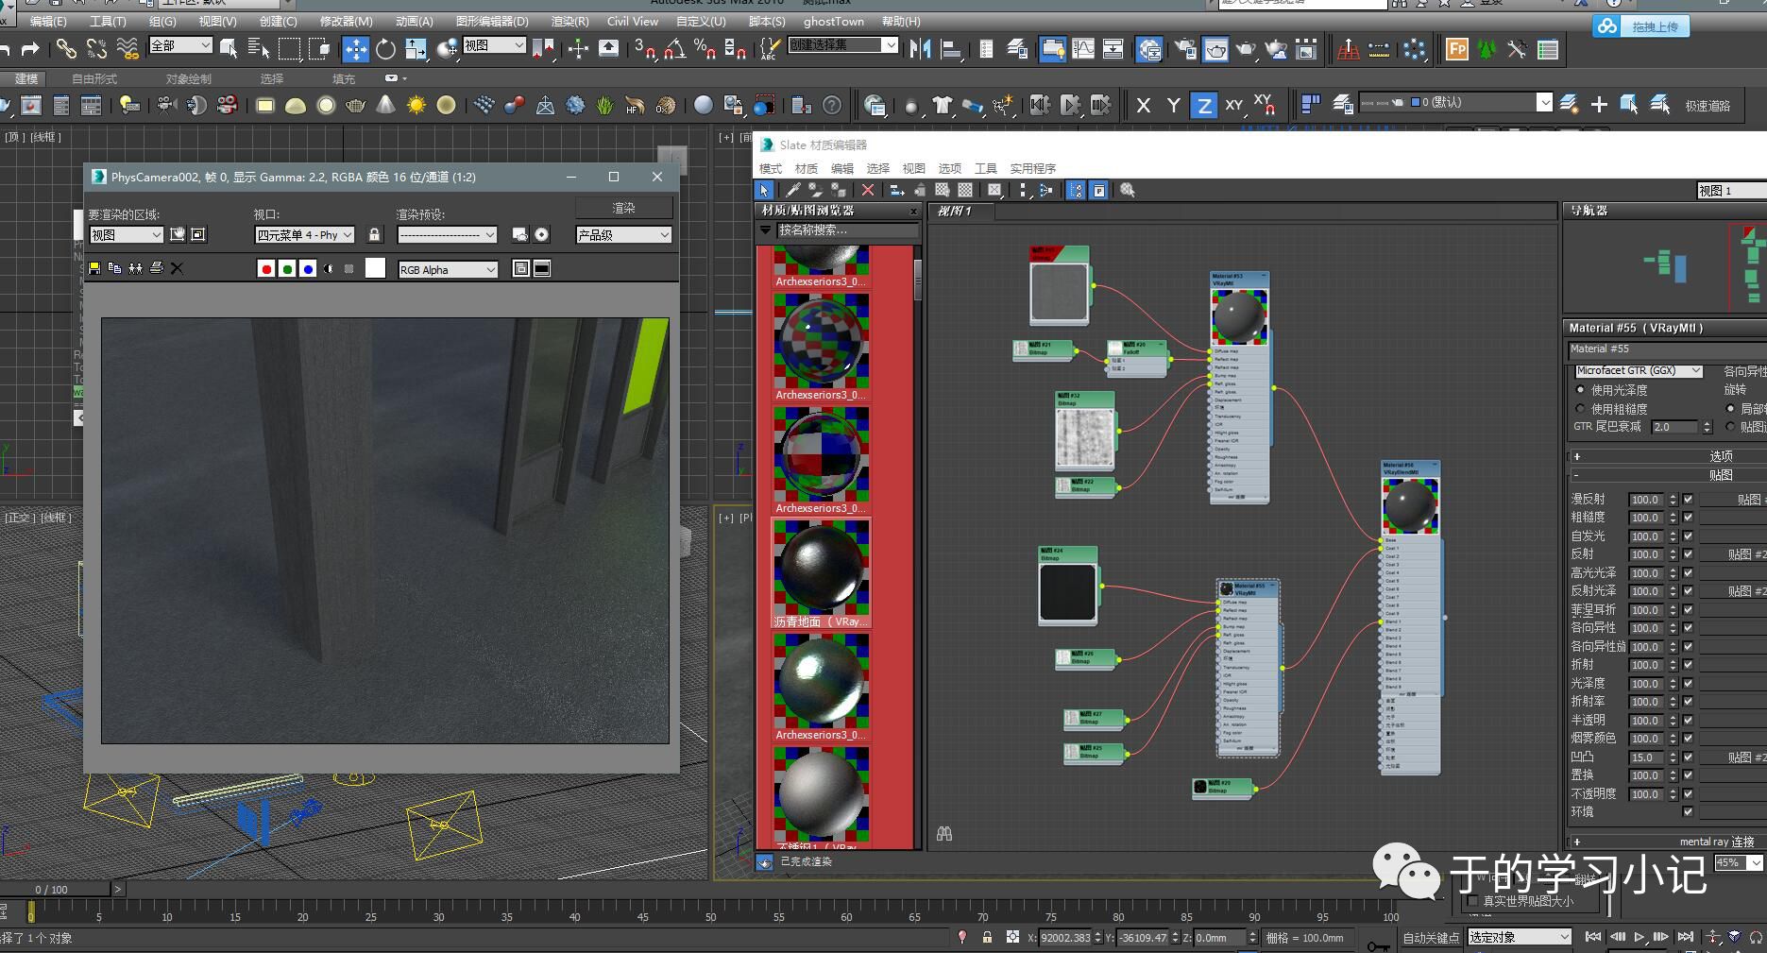Clear the render frame with X icon
Screen dimensions: 1767x953
coord(177,268)
